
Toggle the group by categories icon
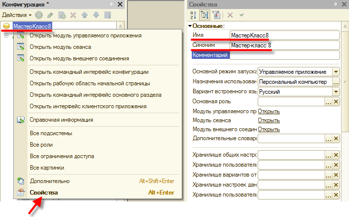204,15
